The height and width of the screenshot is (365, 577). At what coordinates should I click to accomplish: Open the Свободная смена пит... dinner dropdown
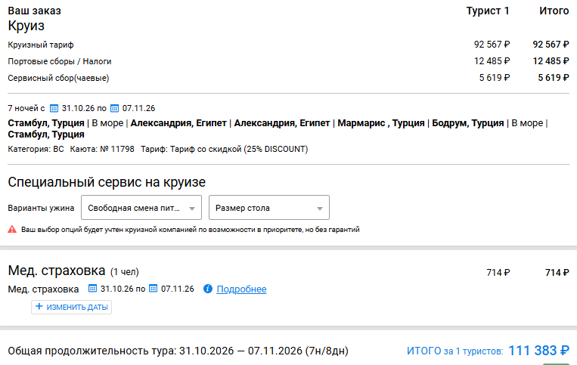[x=141, y=208]
